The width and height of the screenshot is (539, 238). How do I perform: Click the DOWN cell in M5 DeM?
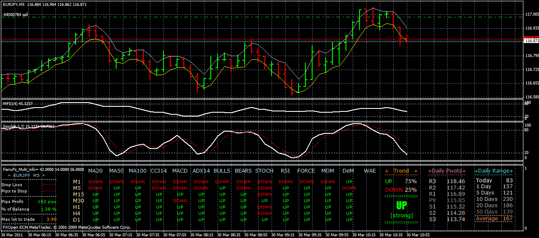coord(349,188)
